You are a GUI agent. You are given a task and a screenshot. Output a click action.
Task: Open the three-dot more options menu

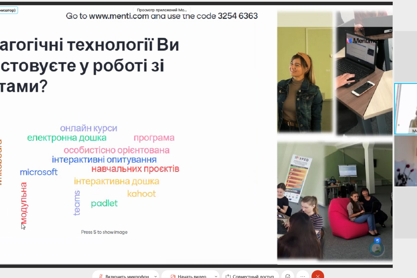[303, 276]
